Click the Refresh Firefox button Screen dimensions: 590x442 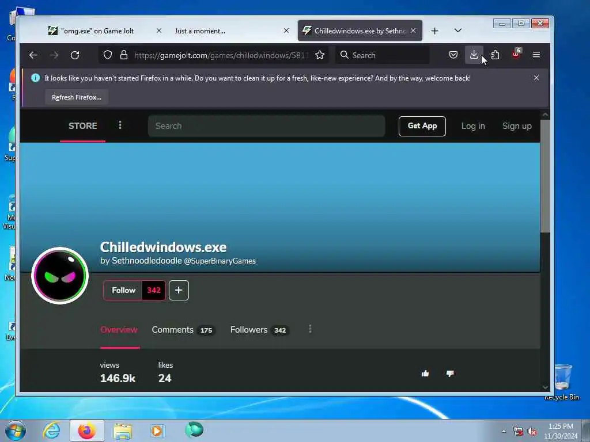click(x=77, y=97)
